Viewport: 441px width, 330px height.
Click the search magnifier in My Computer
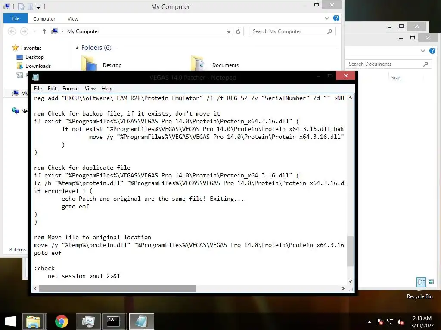330,31
